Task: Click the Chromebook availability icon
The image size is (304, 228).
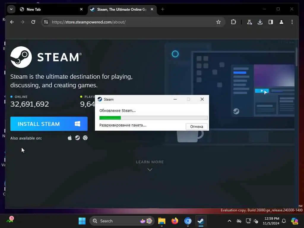Action: pos(85,138)
